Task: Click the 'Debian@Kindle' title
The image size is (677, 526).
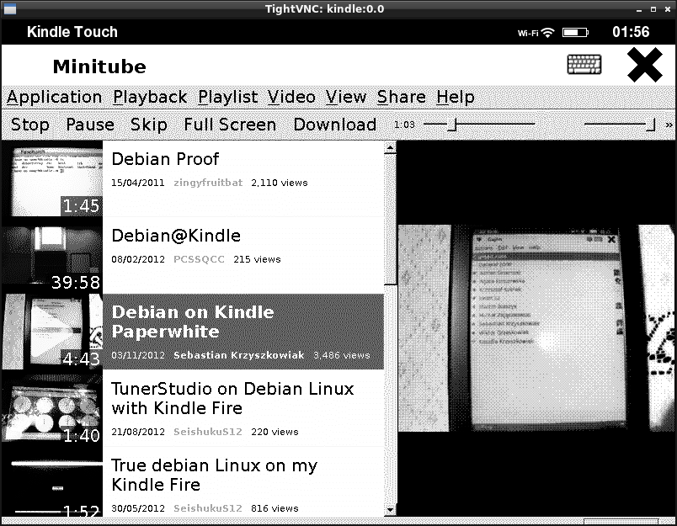Action: click(176, 236)
